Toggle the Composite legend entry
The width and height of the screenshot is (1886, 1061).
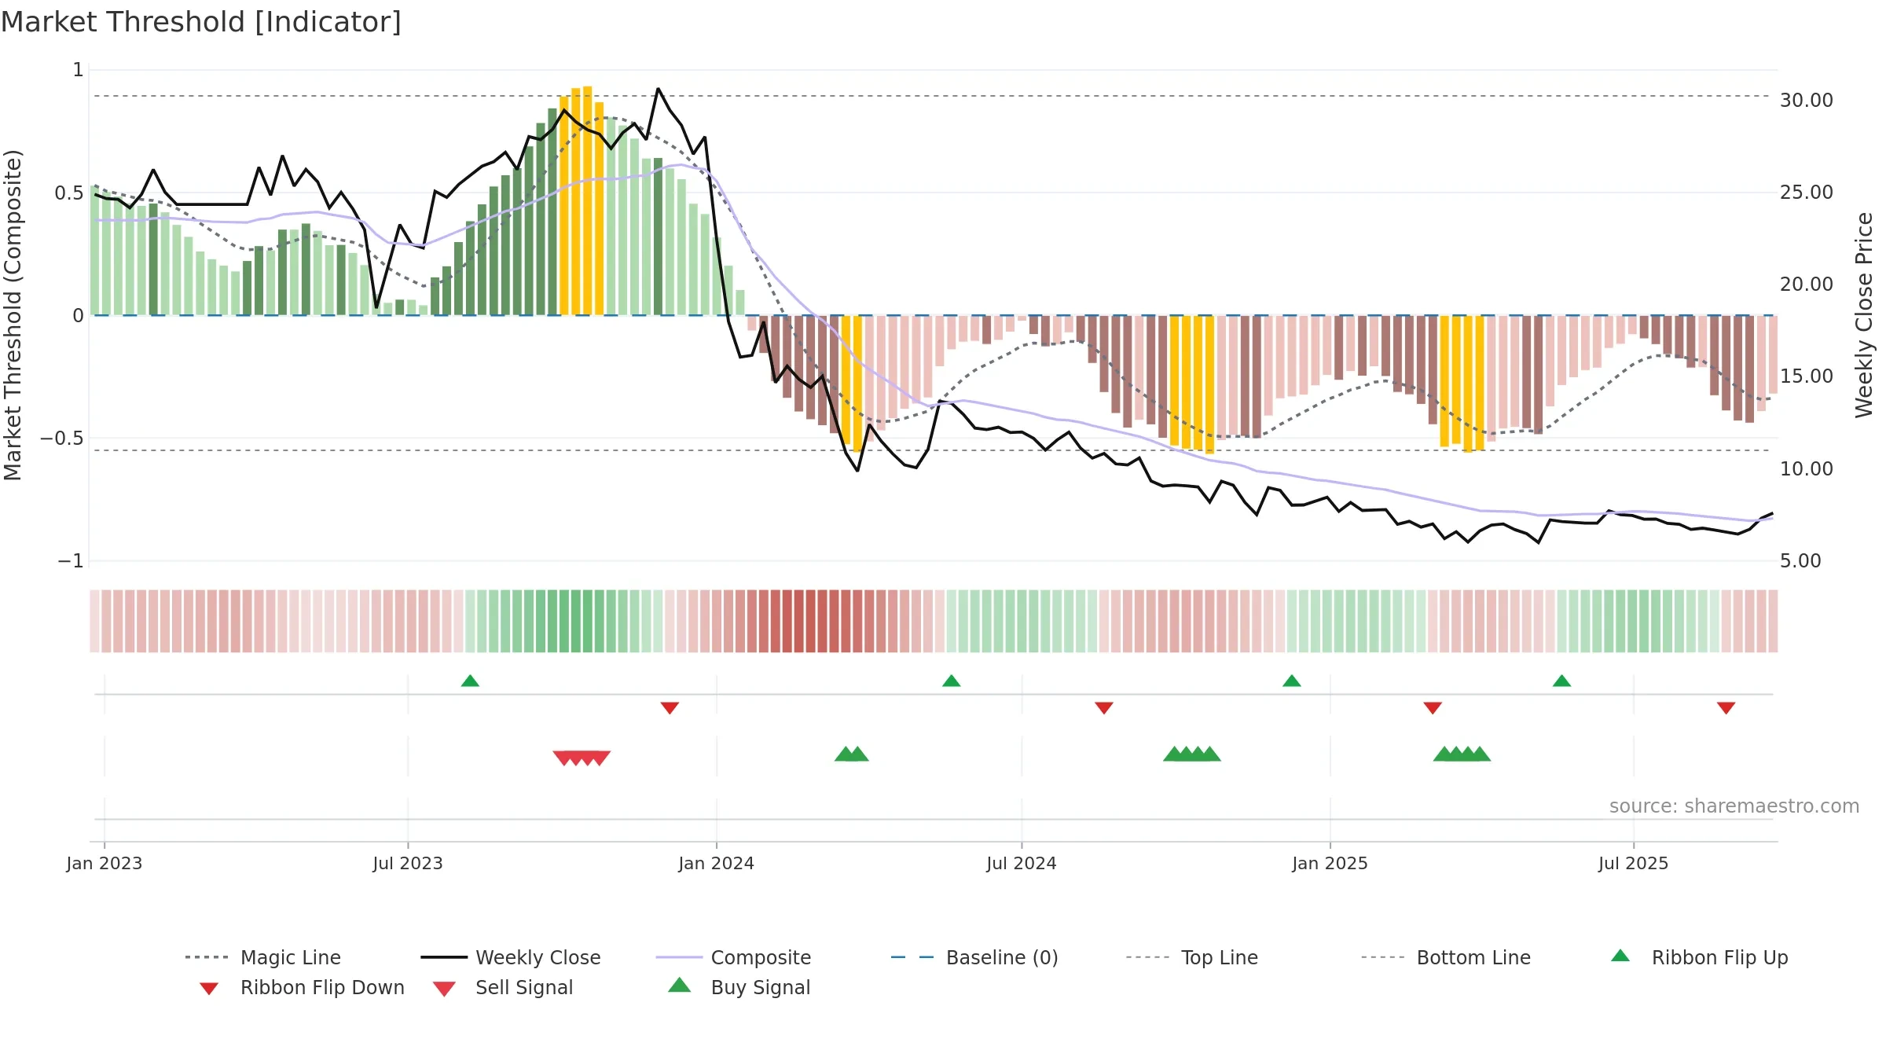tap(733, 957)
